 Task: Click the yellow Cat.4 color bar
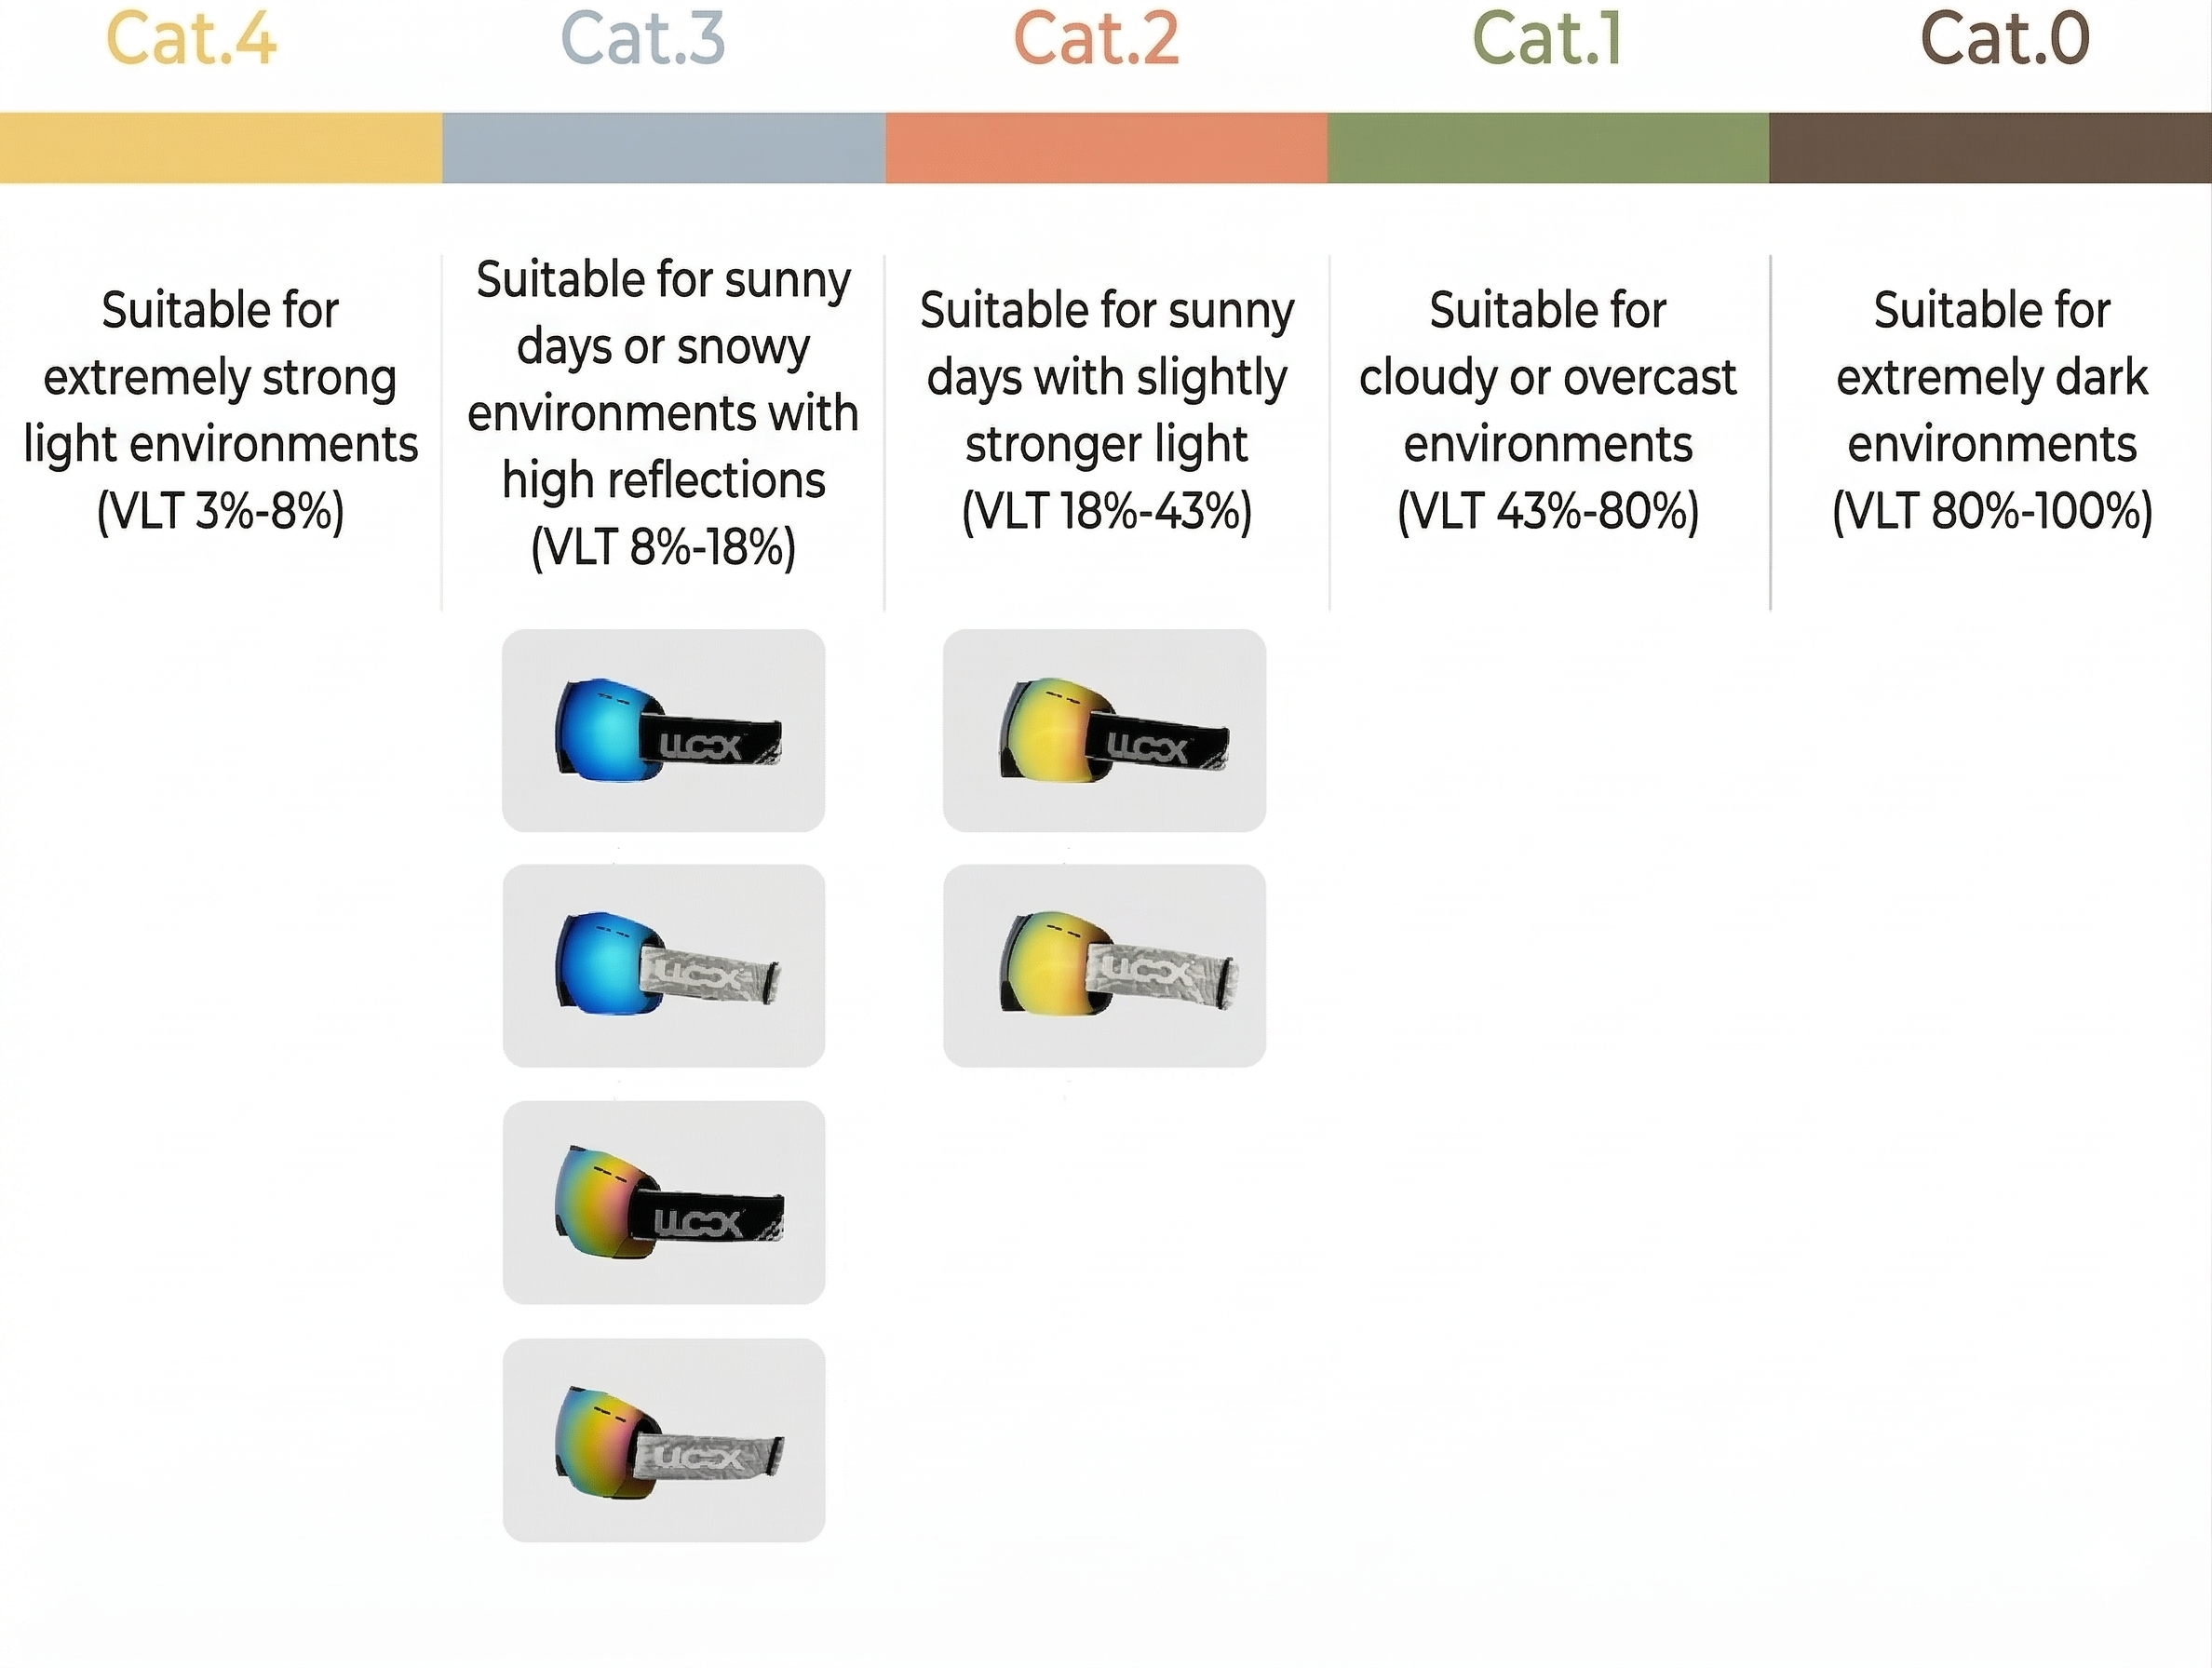tap(221, 148)
